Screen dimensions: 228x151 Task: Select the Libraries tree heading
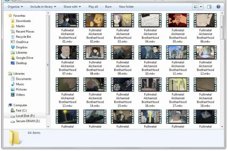point(19,74)
